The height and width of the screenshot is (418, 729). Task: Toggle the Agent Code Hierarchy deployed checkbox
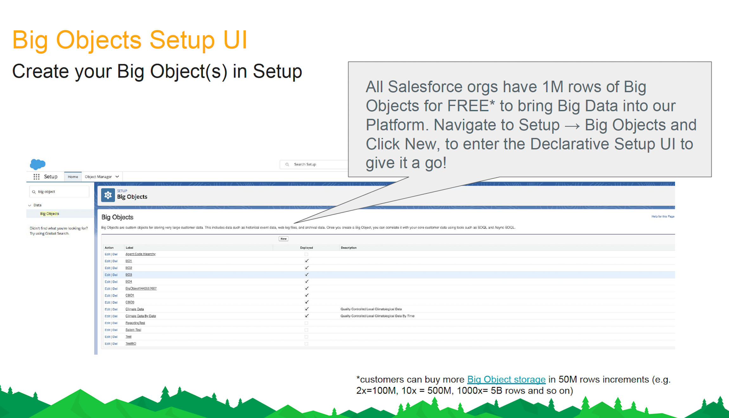tap(306, 254)
